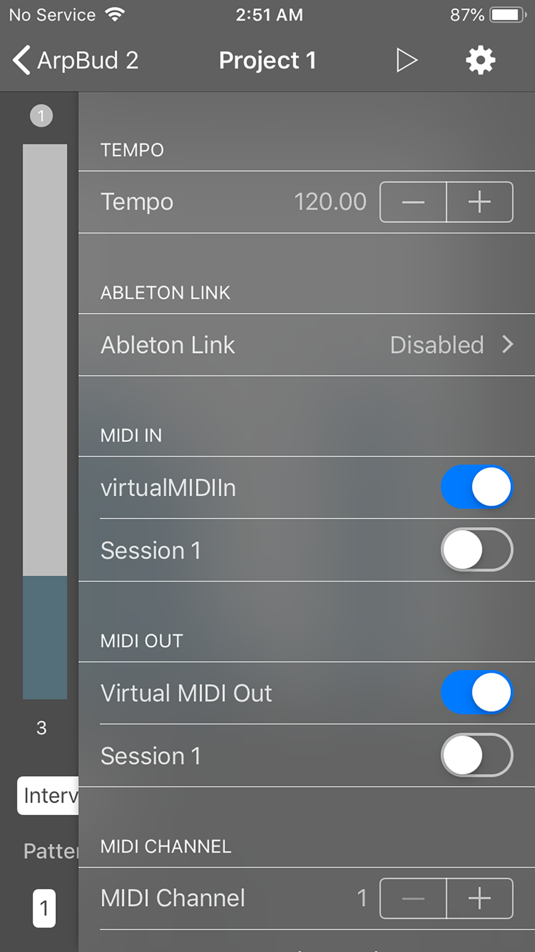Toggle virtualMIDIIn input switch off
Viewport: 535px width, 952px height.
pyautogui.click(x=477, y=487)
